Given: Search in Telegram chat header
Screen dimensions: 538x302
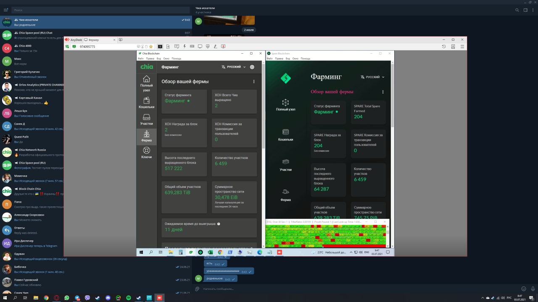Looking at the screenshot, I should [x=517, y=10].
